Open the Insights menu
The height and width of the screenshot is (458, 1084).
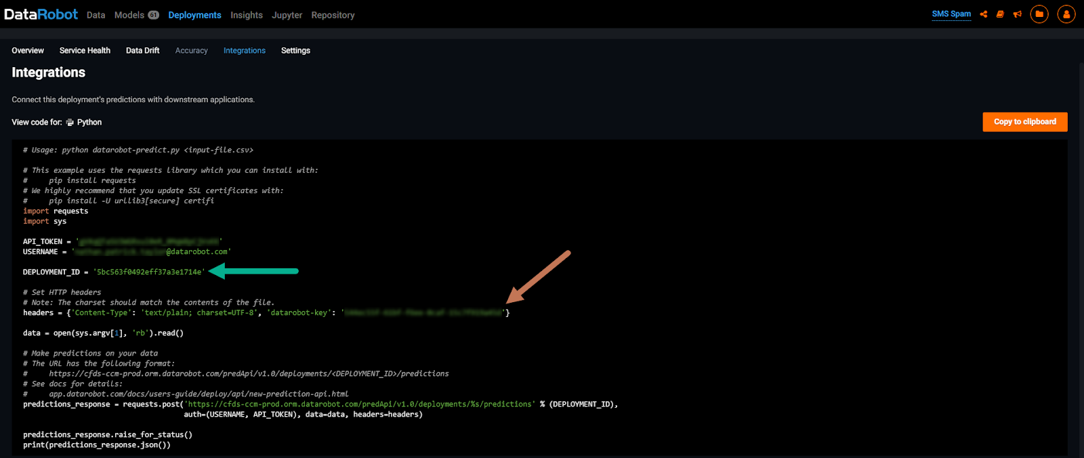247,15
